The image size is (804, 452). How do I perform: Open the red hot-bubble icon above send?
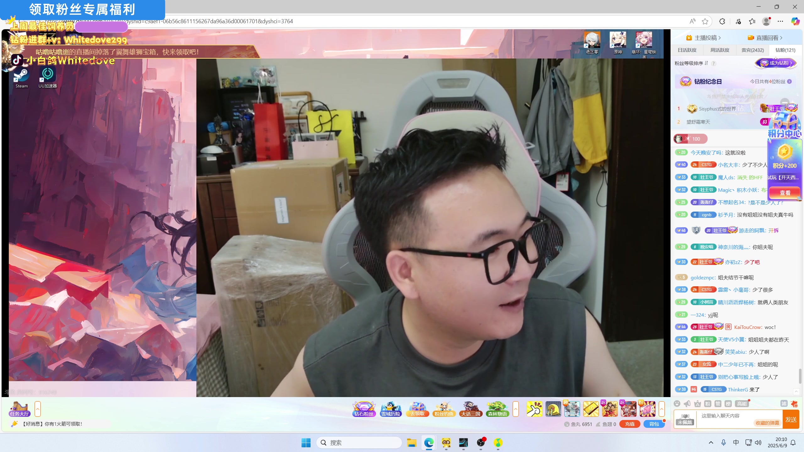pyautogui.click(x=794, y=404)
